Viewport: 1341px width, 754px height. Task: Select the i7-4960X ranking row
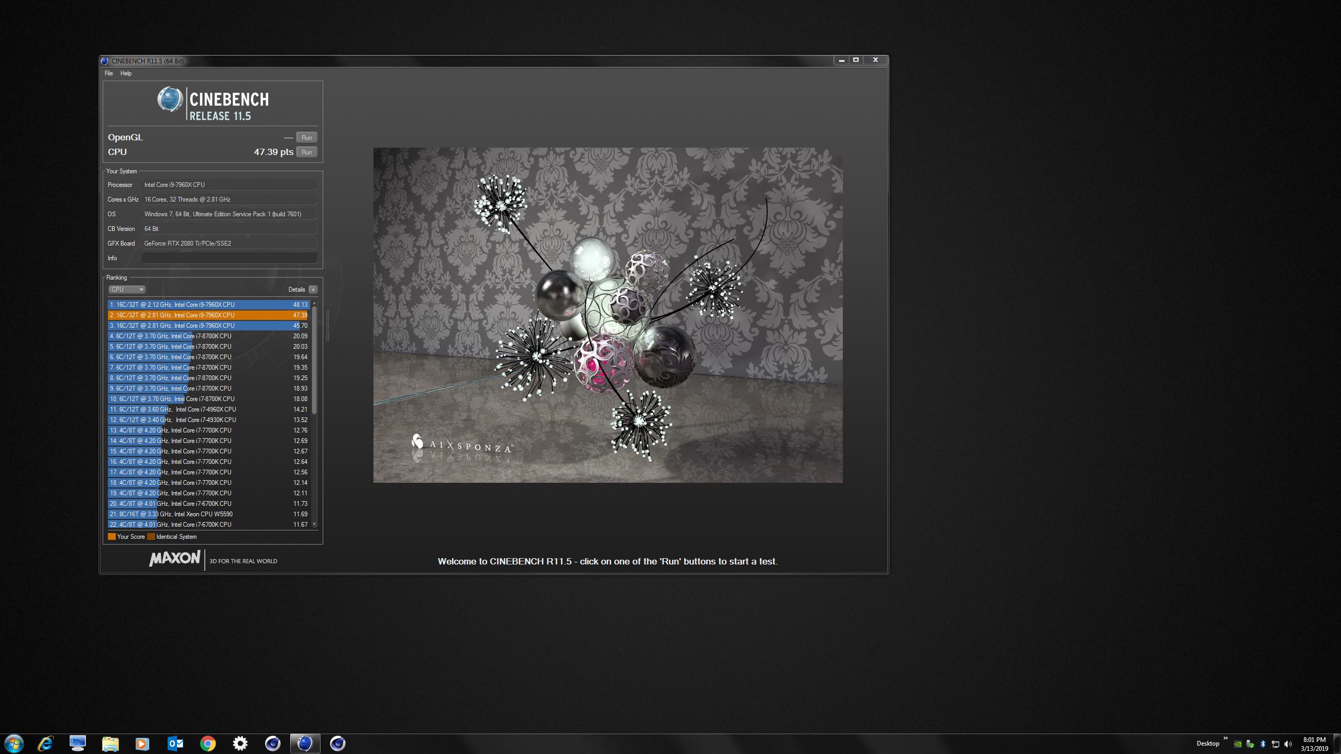click(x=208, y=409)
